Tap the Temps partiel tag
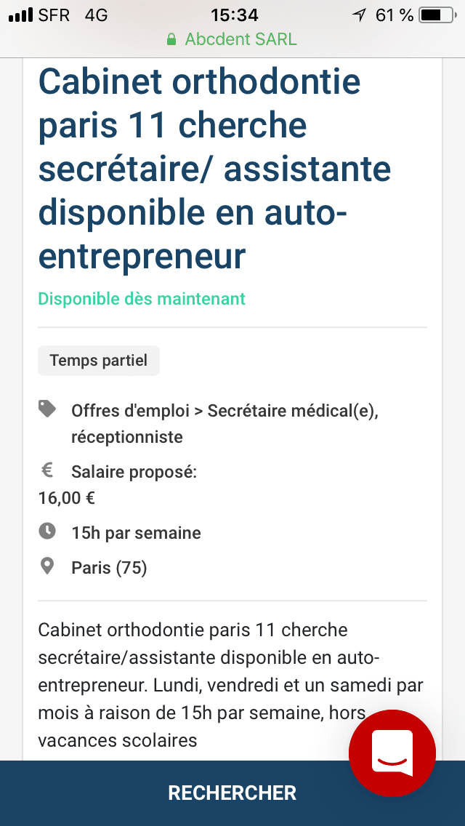 pyautogui.click(x=99, y=361)
